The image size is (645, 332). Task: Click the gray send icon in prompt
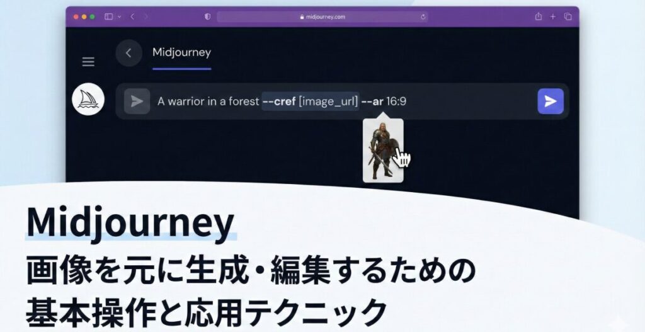pyautogui.click(x=137, y=101)
